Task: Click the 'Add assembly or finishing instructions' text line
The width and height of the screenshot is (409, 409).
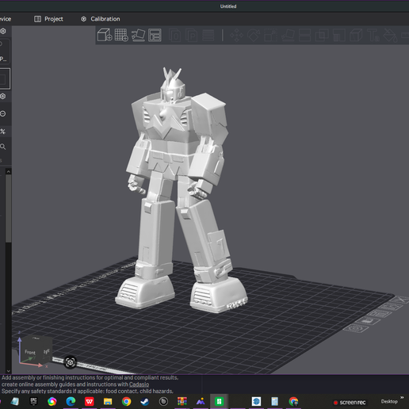Action: tap(90, 377)
